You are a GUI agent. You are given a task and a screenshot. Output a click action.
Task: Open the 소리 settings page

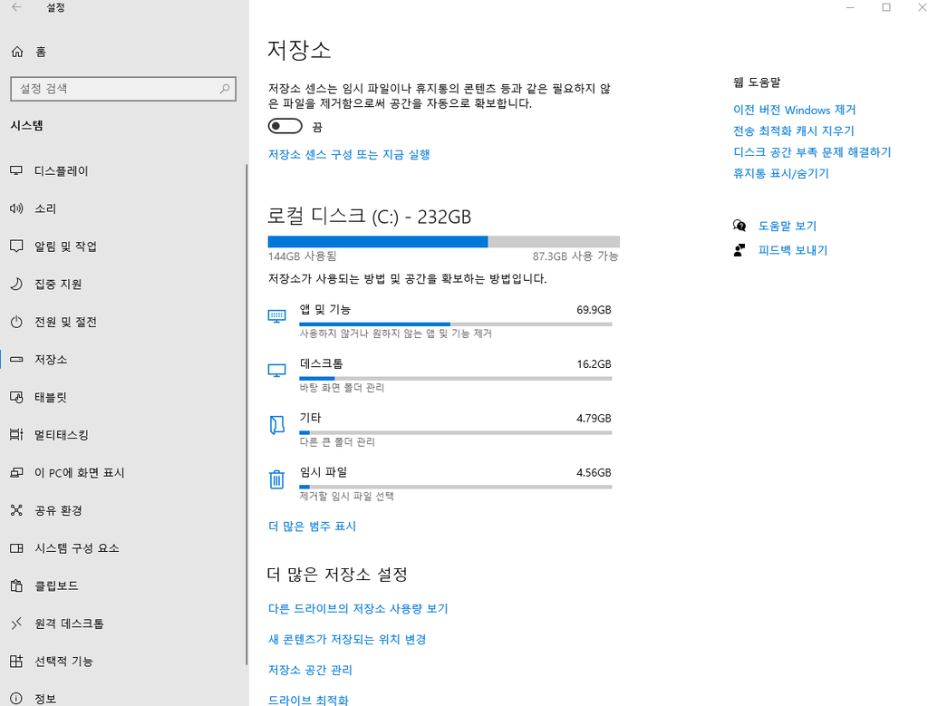[123, 208]
